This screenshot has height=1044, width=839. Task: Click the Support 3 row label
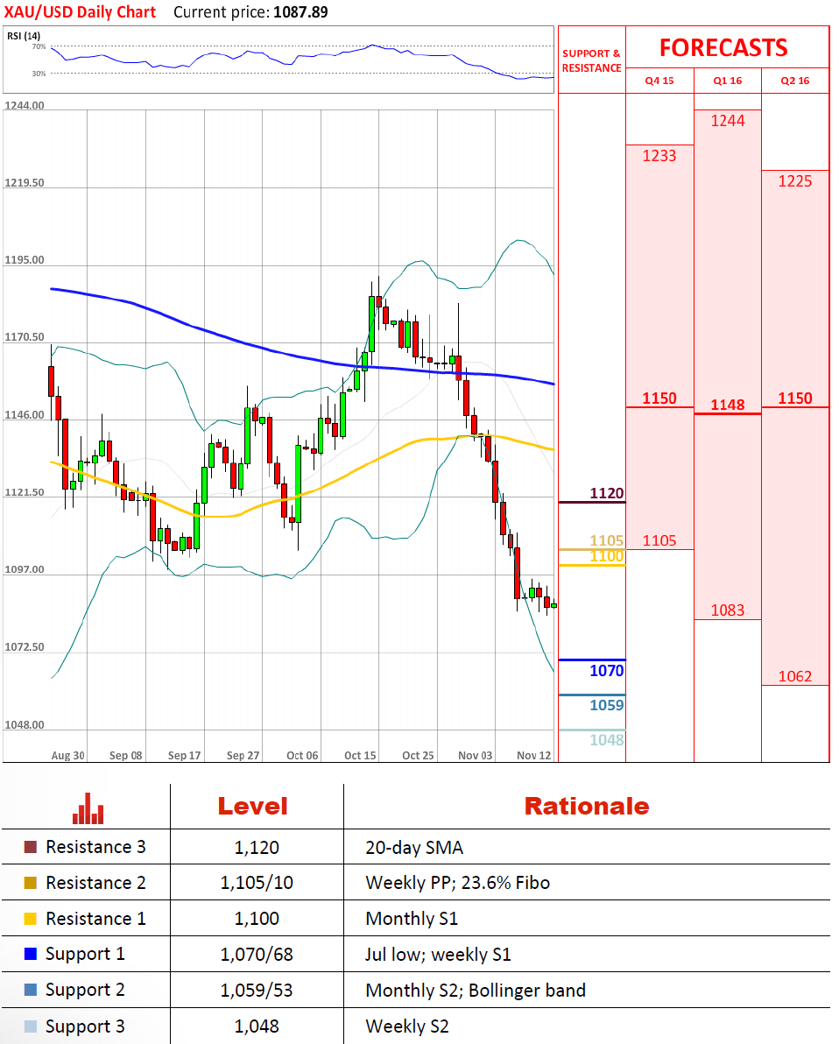[85, 1027]
